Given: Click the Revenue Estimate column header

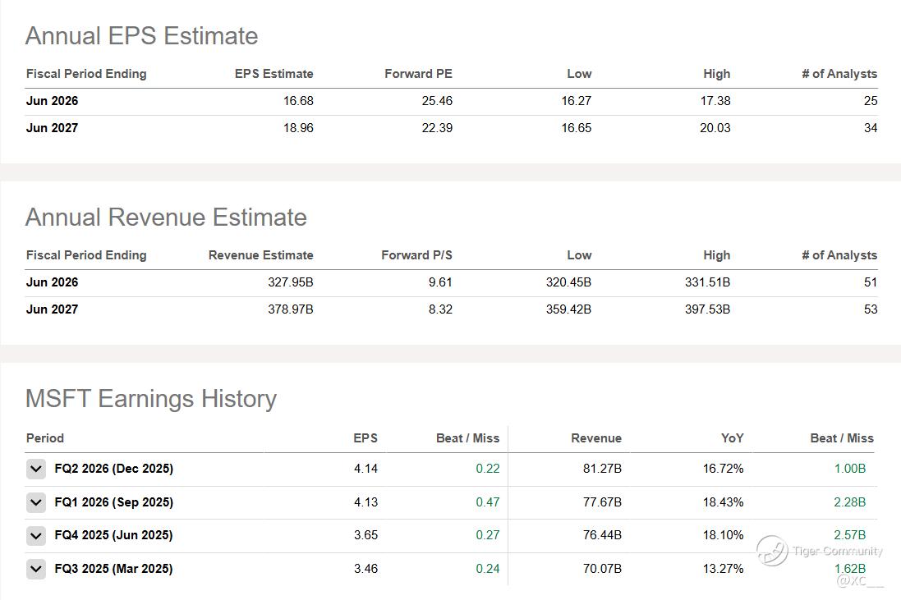Looking at the screenshot, I should coord(260,255).
